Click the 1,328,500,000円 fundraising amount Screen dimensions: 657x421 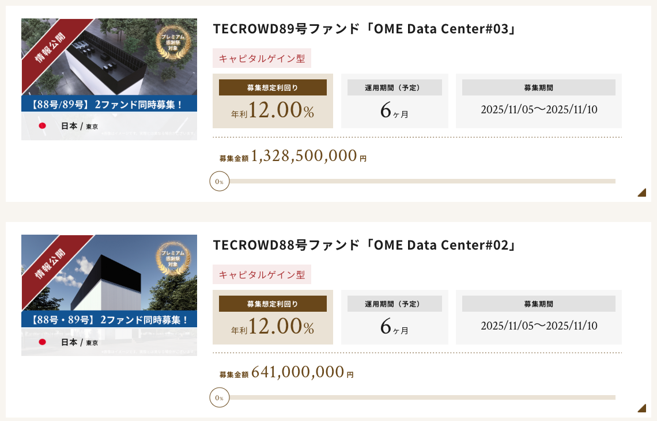(x=304, y=156)
